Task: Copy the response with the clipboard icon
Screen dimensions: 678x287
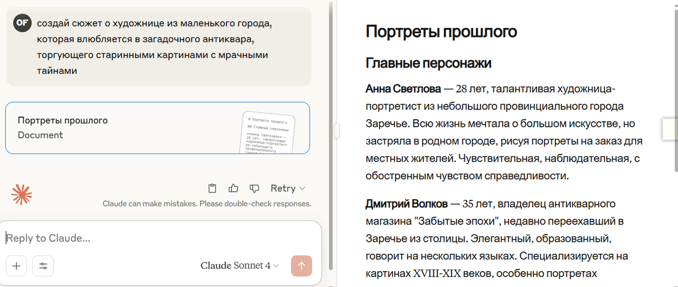Action: 212,188
